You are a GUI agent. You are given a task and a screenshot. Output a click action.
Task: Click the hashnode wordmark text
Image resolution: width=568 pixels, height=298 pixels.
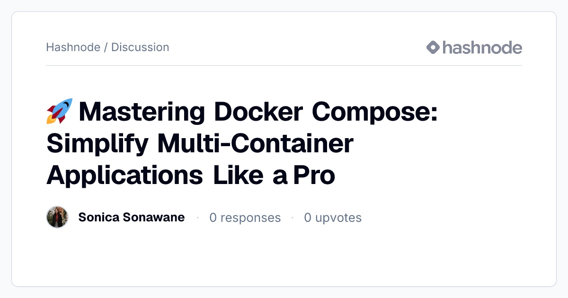[x=482, y=47]
